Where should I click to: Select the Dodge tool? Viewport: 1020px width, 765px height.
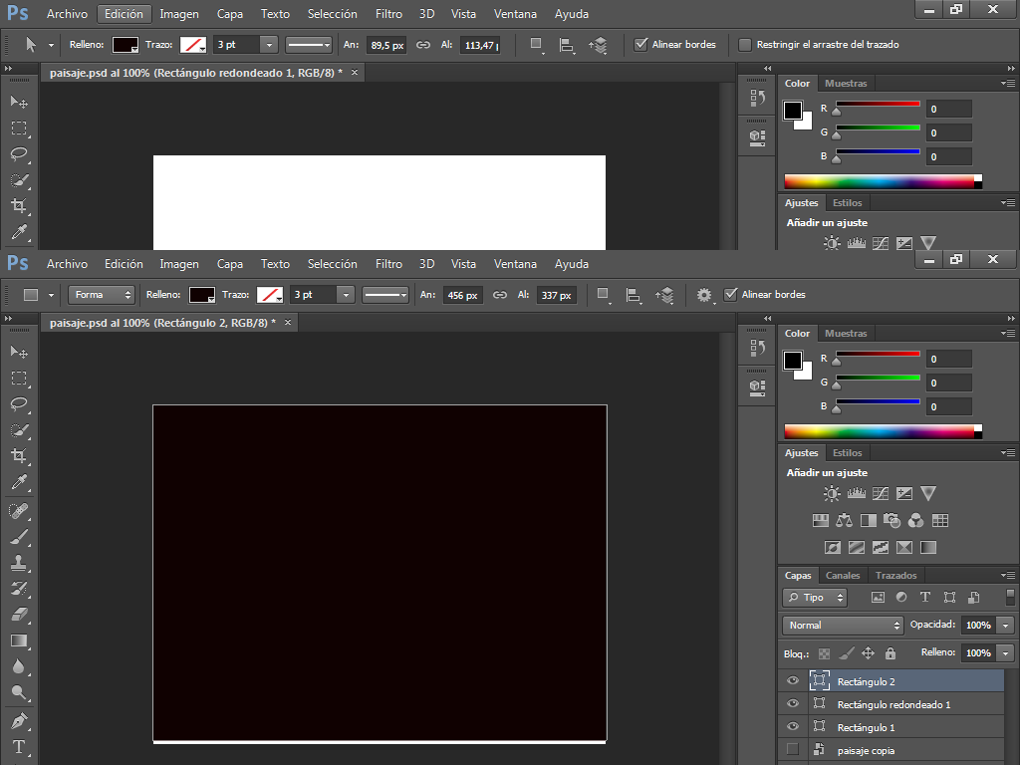(19, 693)
